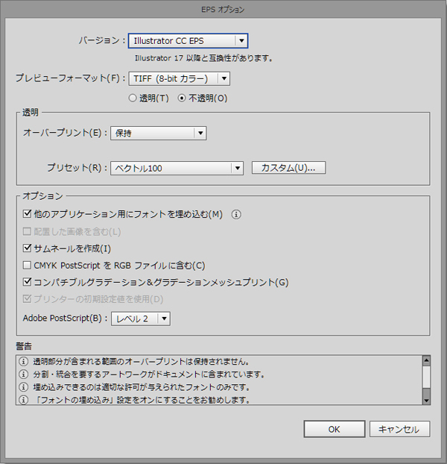Image resolution: width=447 pixels, height=464 pixels.
Task: Select warning text 埋め込みできるのは適切な許可が与えられたフォントのみです。
Action: [x=142, y=387]
